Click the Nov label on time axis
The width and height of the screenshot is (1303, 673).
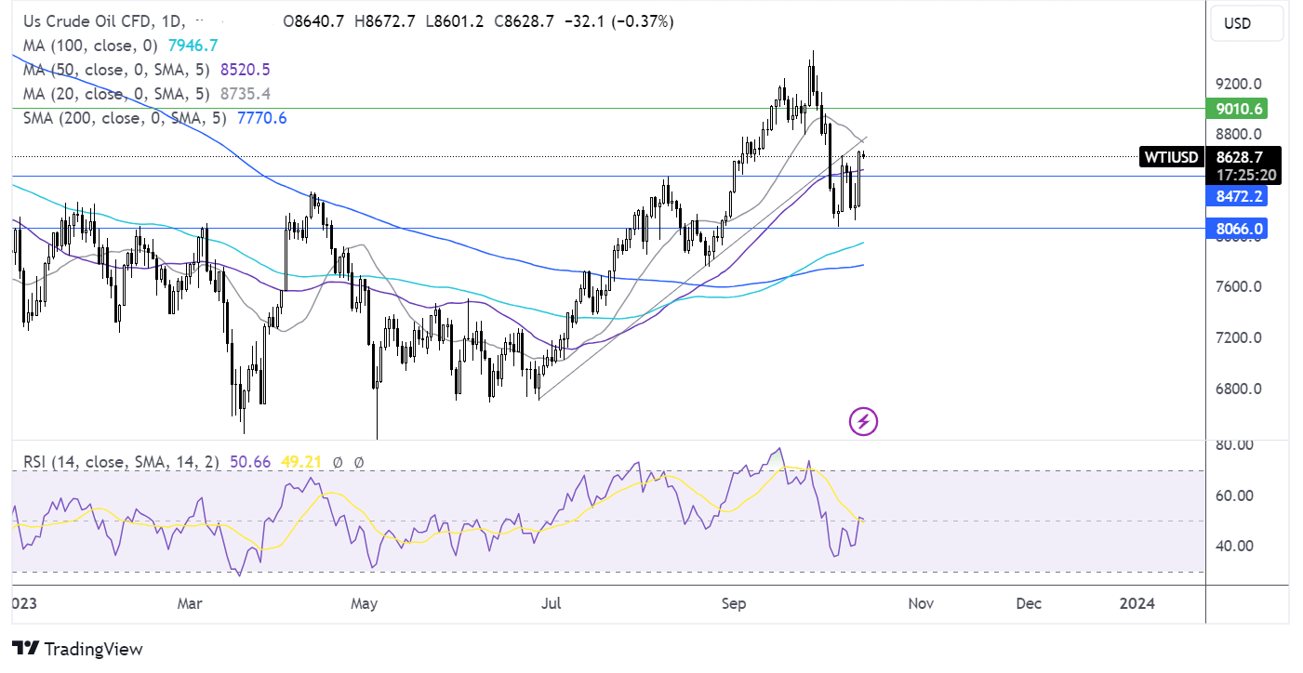point(920,603)
